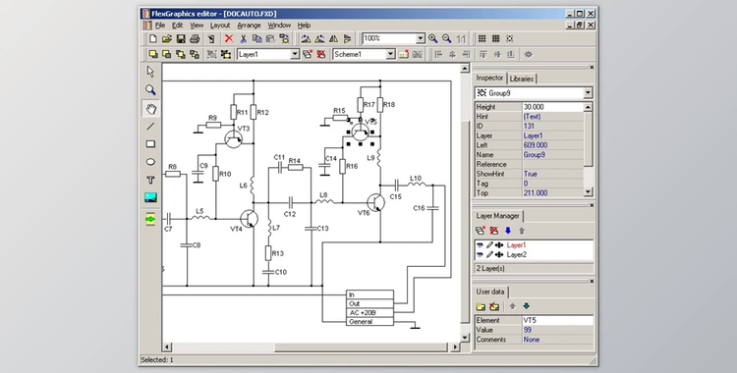The width and height of the screenshot is (737, 373).
Task: Select the text tool
Action: point(150,180)
